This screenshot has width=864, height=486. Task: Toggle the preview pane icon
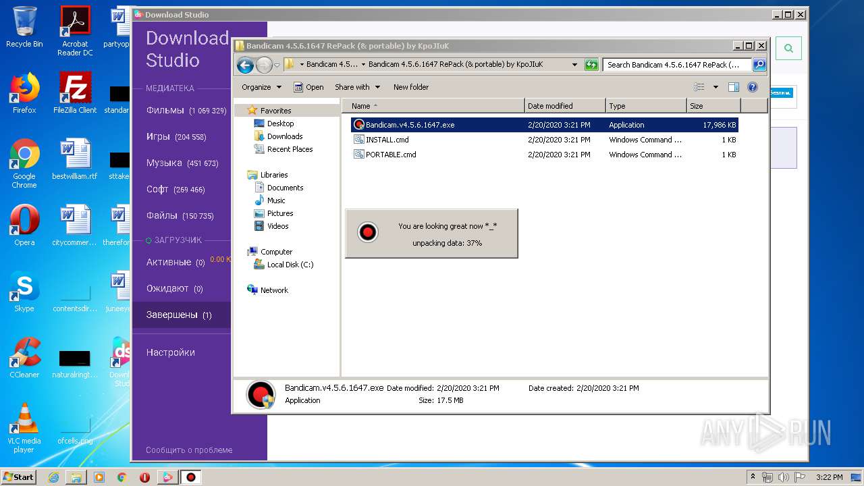(734, 87)
